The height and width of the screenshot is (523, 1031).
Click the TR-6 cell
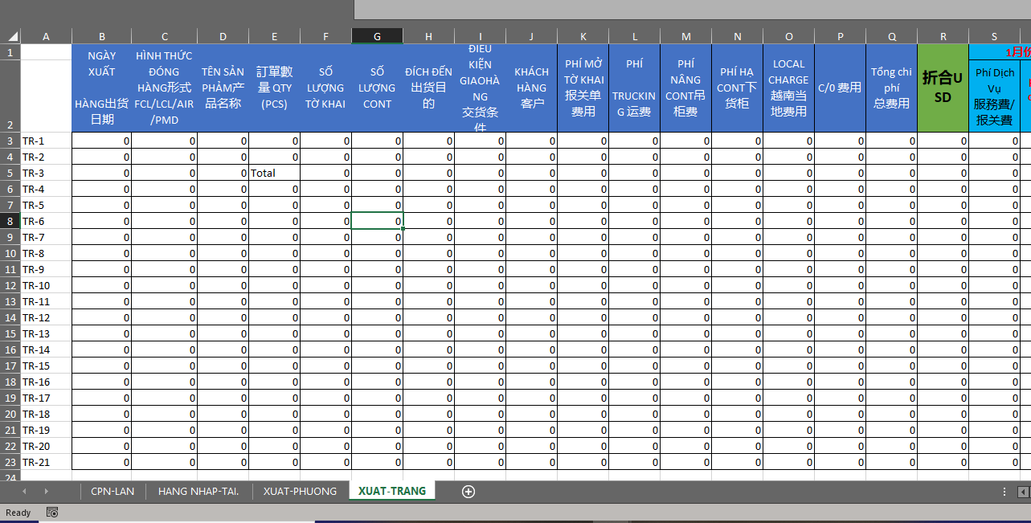pos(46,221)
